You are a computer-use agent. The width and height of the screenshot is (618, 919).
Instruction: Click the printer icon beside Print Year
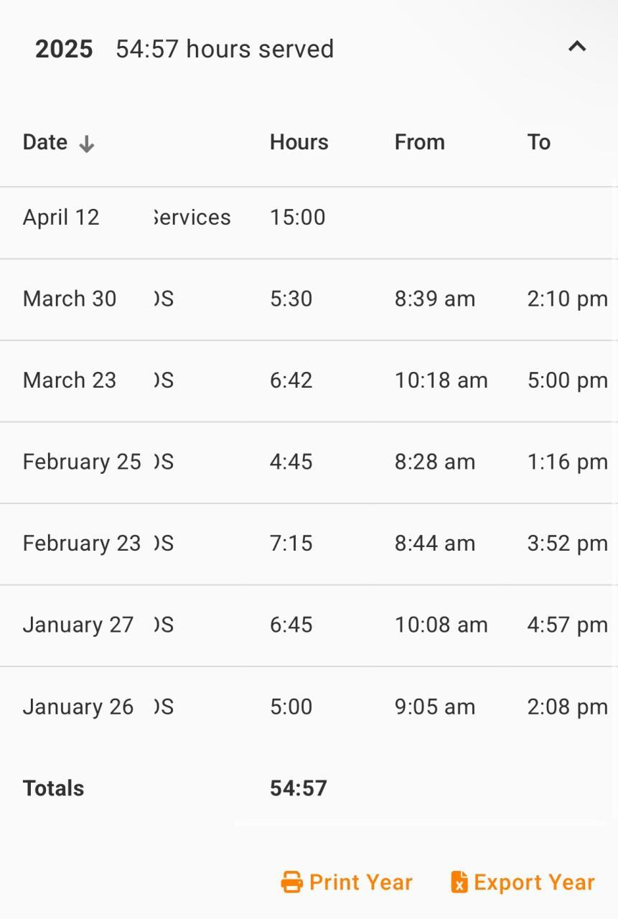point(291,882)
